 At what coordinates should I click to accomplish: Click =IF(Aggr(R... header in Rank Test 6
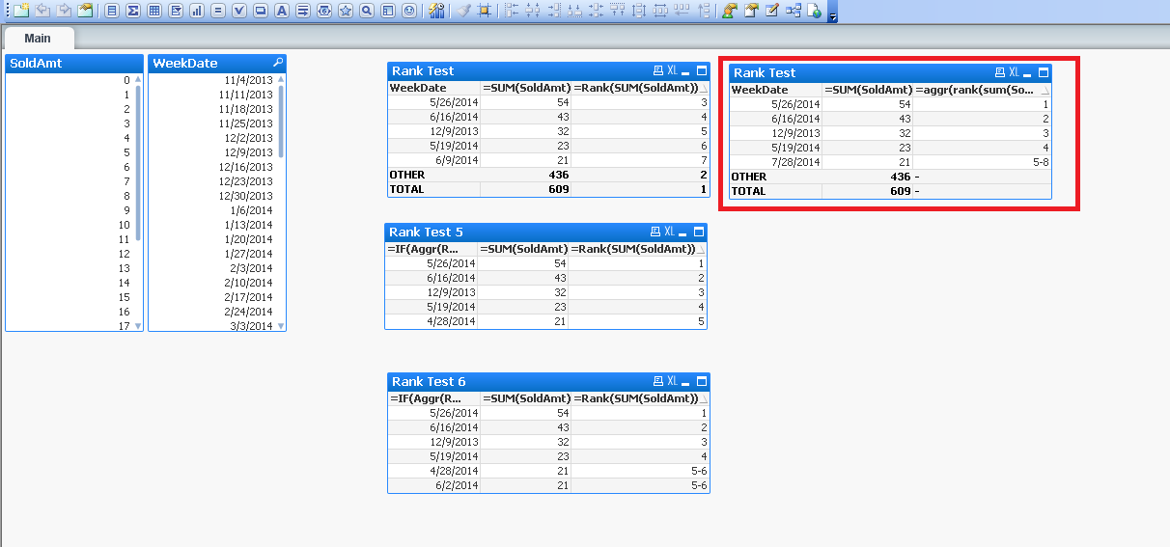point(433,398)
